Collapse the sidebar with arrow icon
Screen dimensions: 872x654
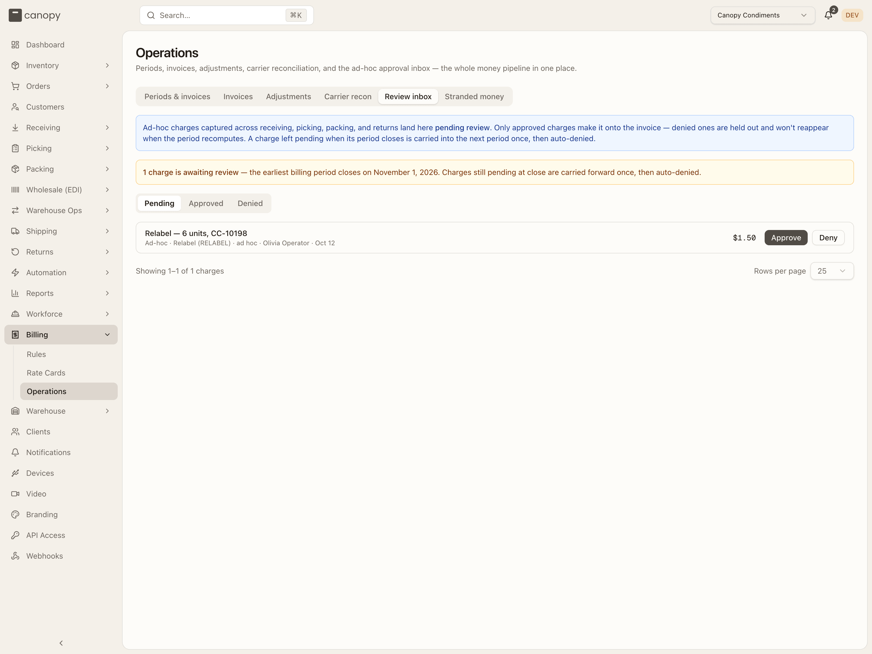click(x=61, y=643)
